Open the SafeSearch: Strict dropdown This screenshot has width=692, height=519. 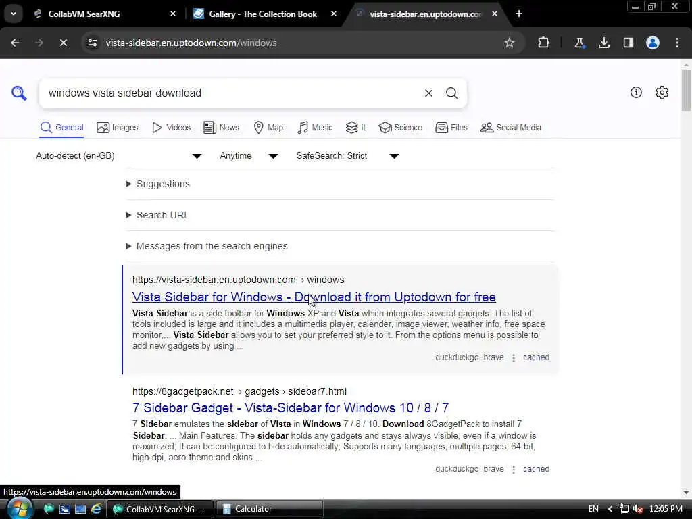pos(348,156)
